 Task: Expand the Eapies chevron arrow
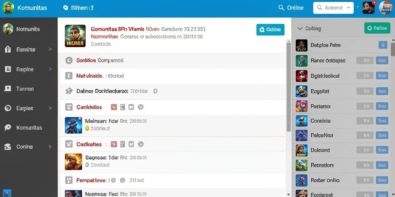point(50,108)
